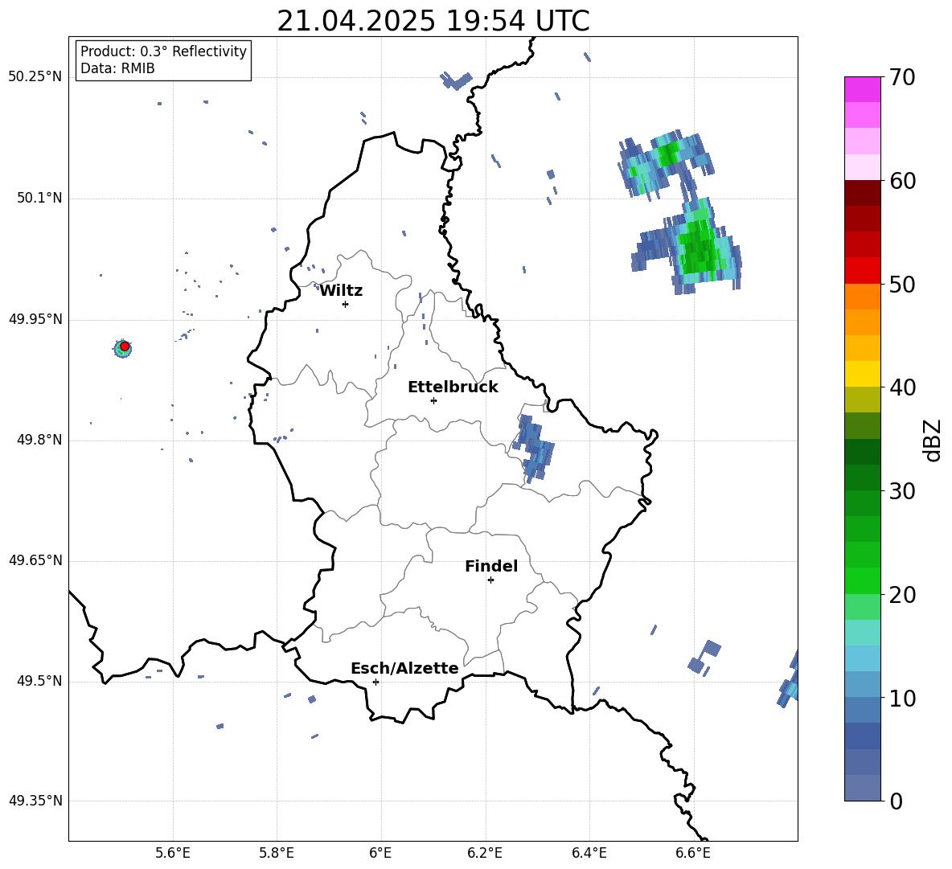Pick the turquoise colorbar swatch between 10 and 20
This screenshot has width=952, height=869.
point(862,633)
